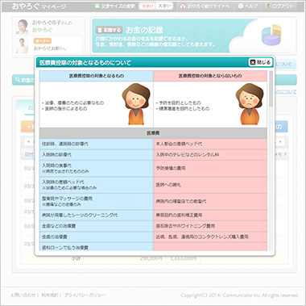Open the プライバシーポリシー footer link

point(85,296)
